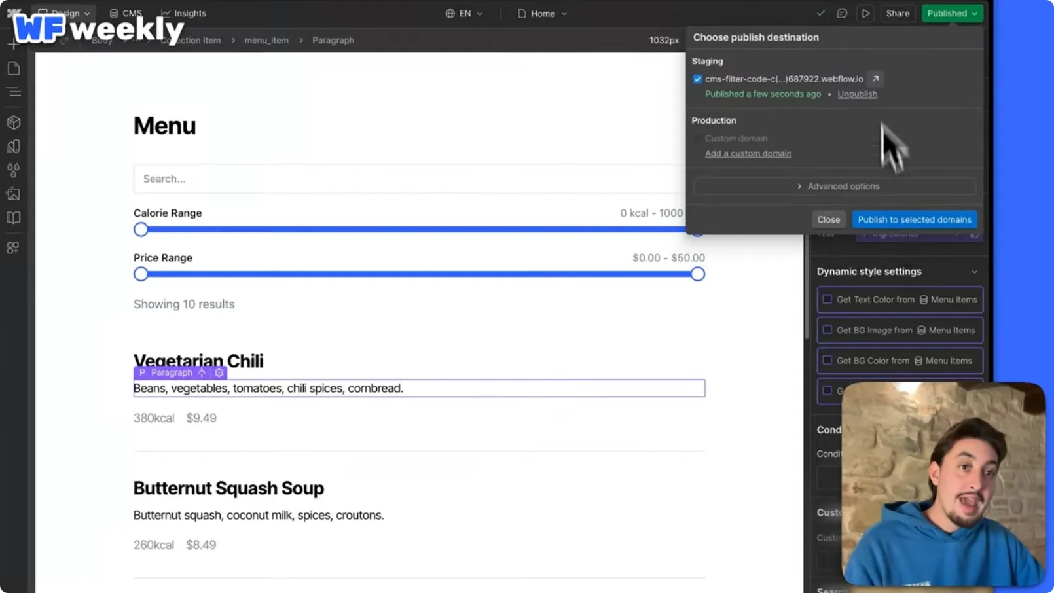Screen dimensions: 1054x593
Task: Open the Style selectors droplets icon
Action: point(13,170)
